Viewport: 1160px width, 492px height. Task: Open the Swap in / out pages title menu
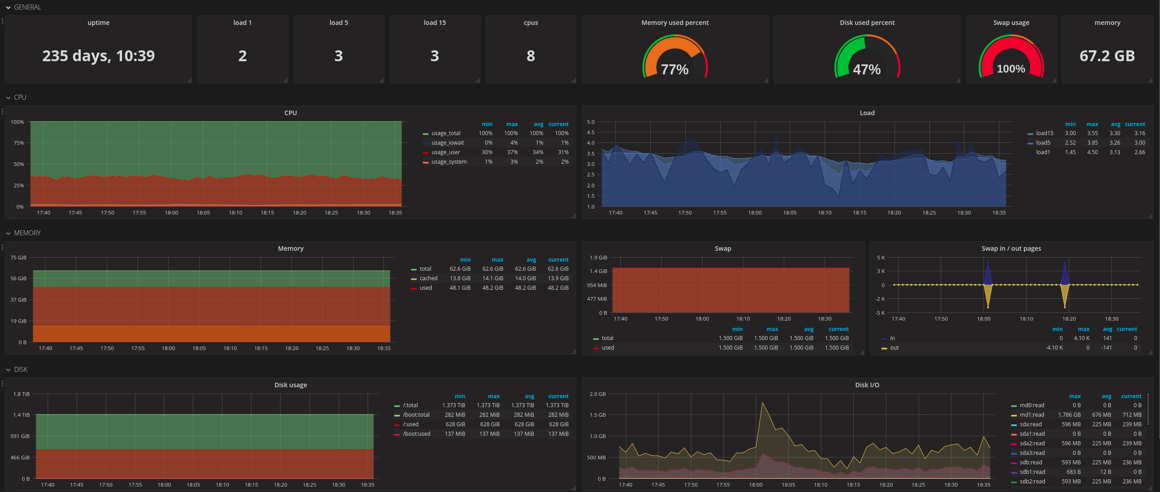[1011, 248]
